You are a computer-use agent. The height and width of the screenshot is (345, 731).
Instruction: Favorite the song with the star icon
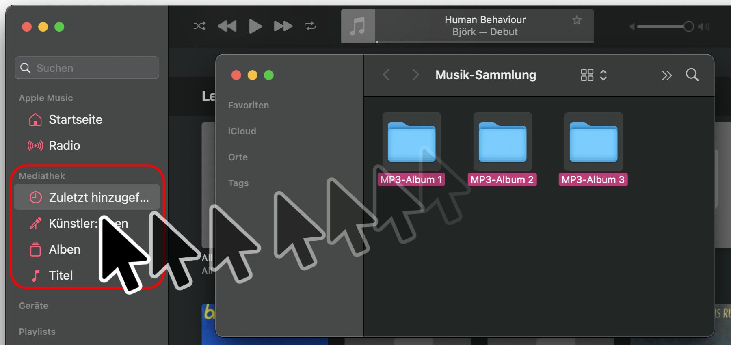[x=577, y=20]
